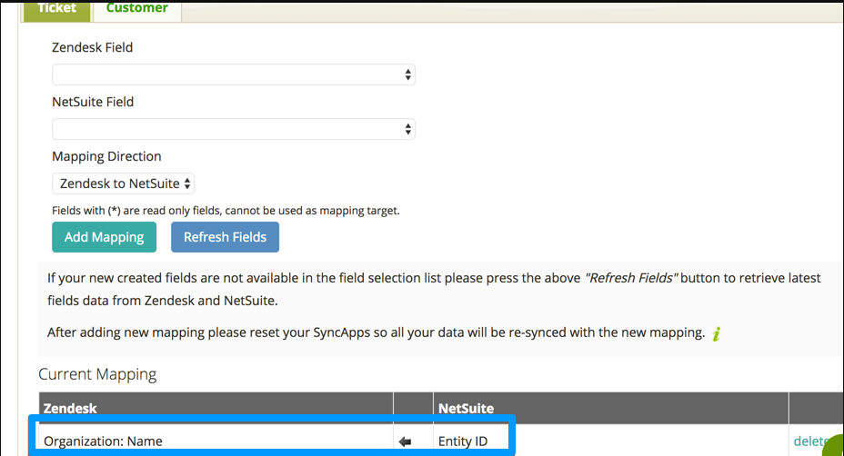Click the NetSuite column header

click(466, 409)
